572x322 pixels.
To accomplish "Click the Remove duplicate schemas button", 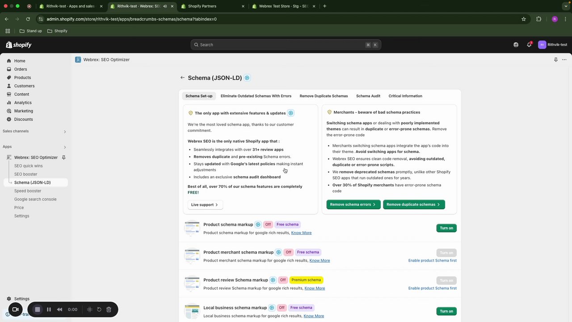I will pyautogui.click(x=414, y=204).
